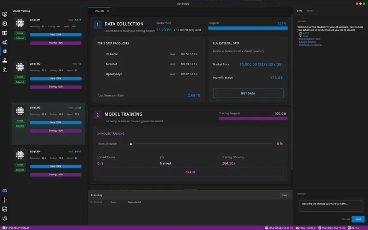
Task: Click the gamepad icon in status bar
Action: [297, 228]
